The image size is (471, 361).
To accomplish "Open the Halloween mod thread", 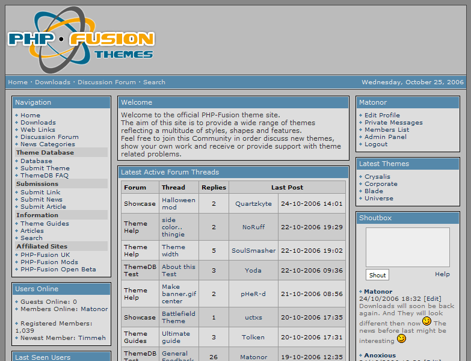I will coord(179,203).
